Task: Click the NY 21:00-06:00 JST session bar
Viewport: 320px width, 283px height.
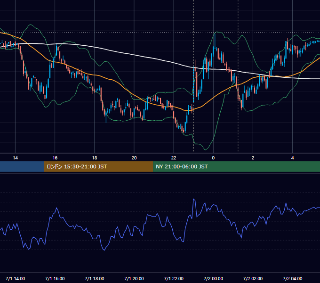Action: [237, 166]
